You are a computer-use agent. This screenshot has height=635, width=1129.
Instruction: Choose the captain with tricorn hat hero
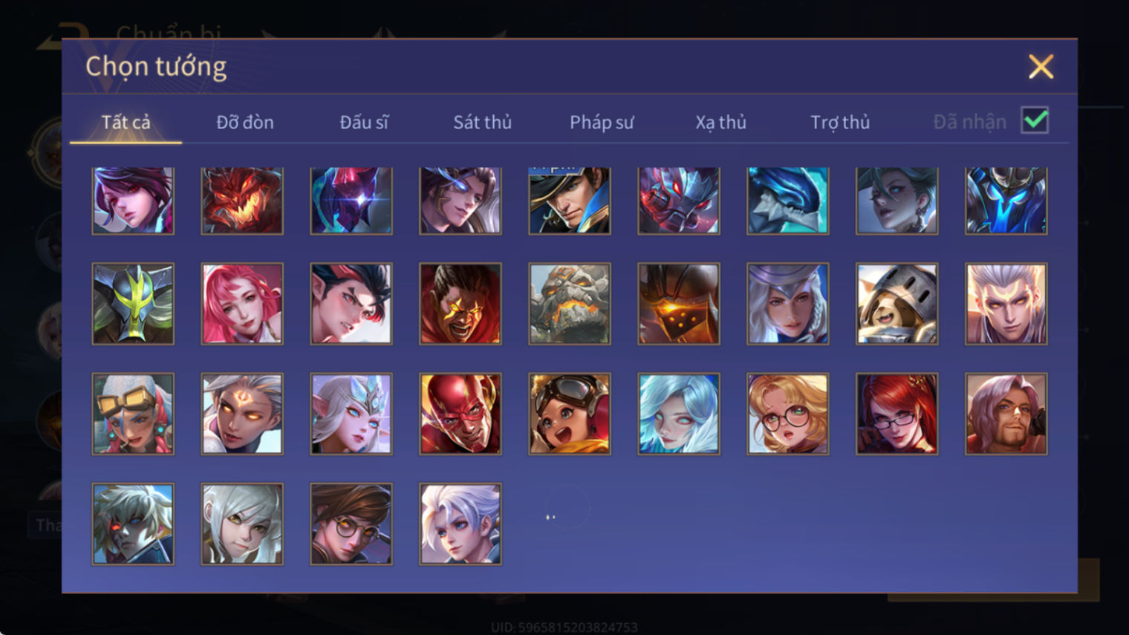(570, 201)
